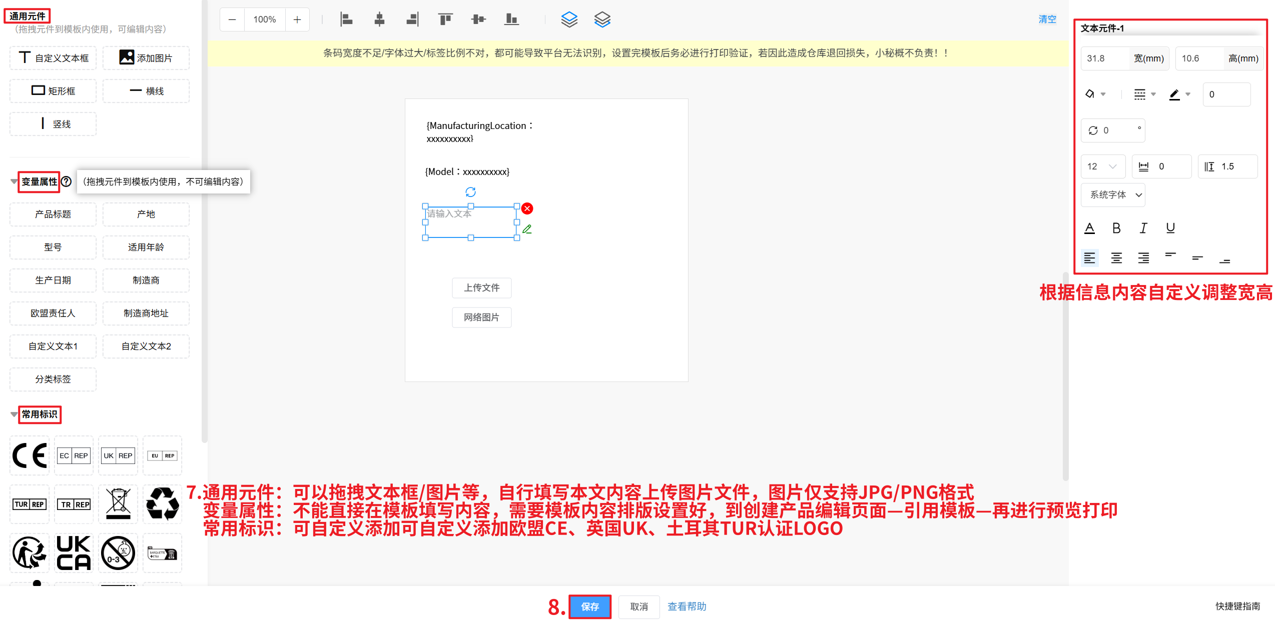Click the 上传文件 upload button
The height and width of the screenshot is (628, 1275).
pos(481,287)
